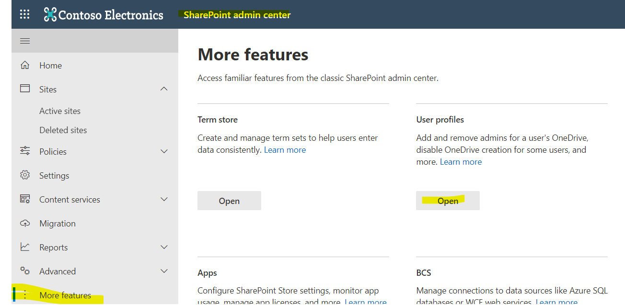This screenshot has width=625, height=305.
Task: Click the Advanced label in navigation
Action: [x=58, y=271]
